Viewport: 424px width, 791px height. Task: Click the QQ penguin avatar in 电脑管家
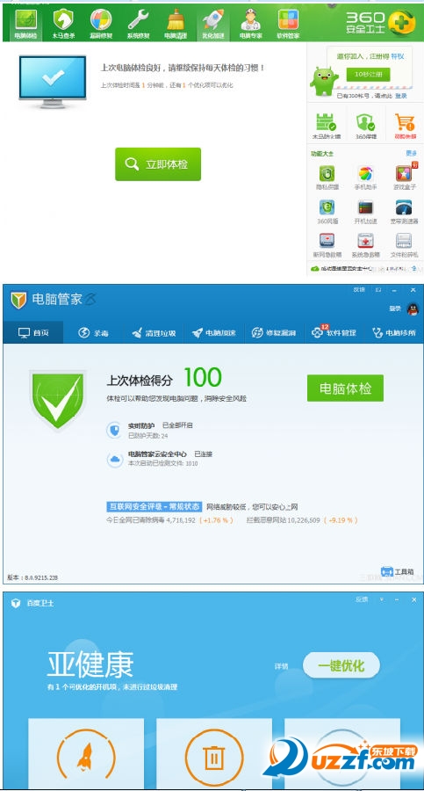413,308
